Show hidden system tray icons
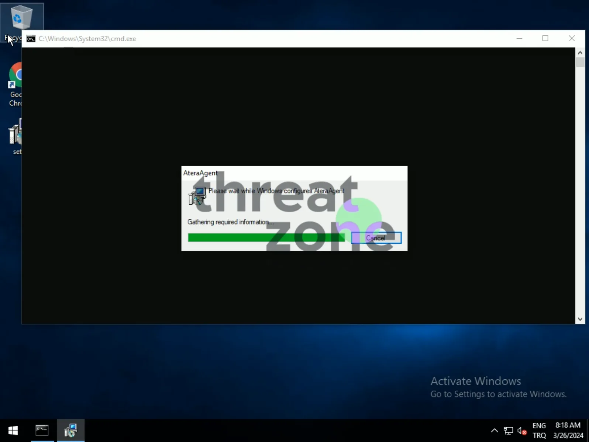 494,431
